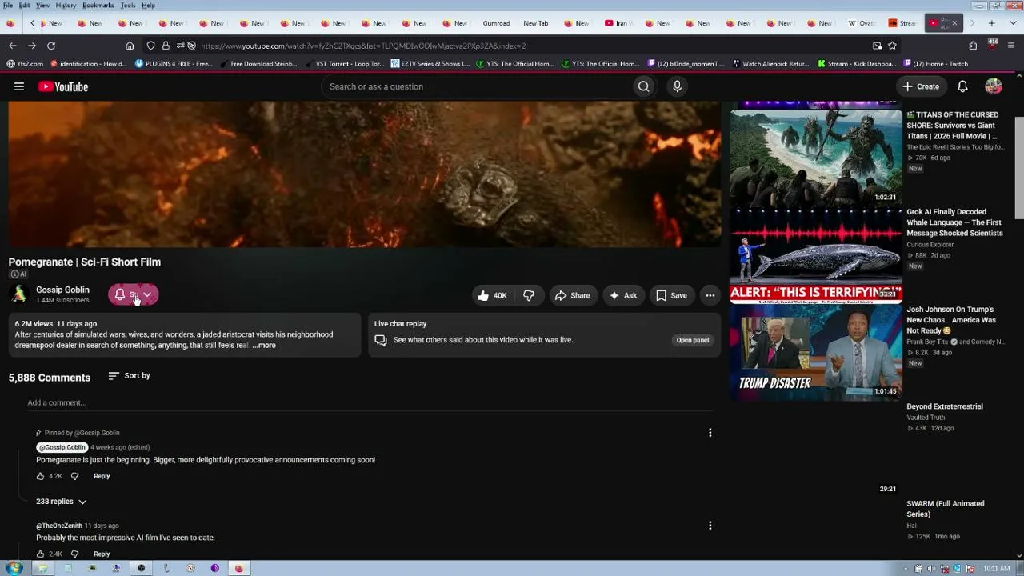Expand the description with ...more
This screenshot has width=1024, height=576.
[264, 346]
